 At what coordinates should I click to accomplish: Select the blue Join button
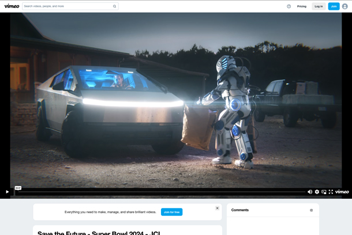tap(334, 6)
